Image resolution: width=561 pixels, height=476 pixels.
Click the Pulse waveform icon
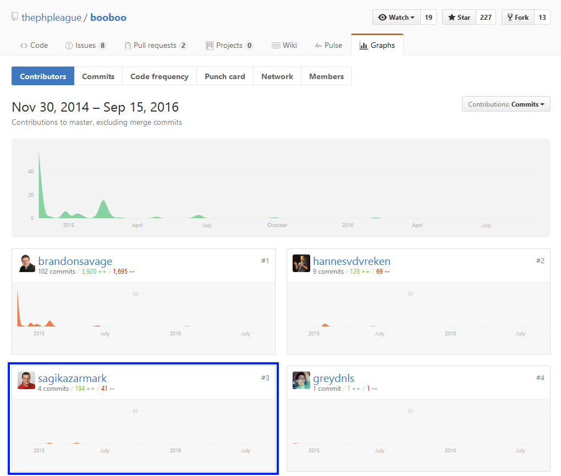tap(318, 46)
